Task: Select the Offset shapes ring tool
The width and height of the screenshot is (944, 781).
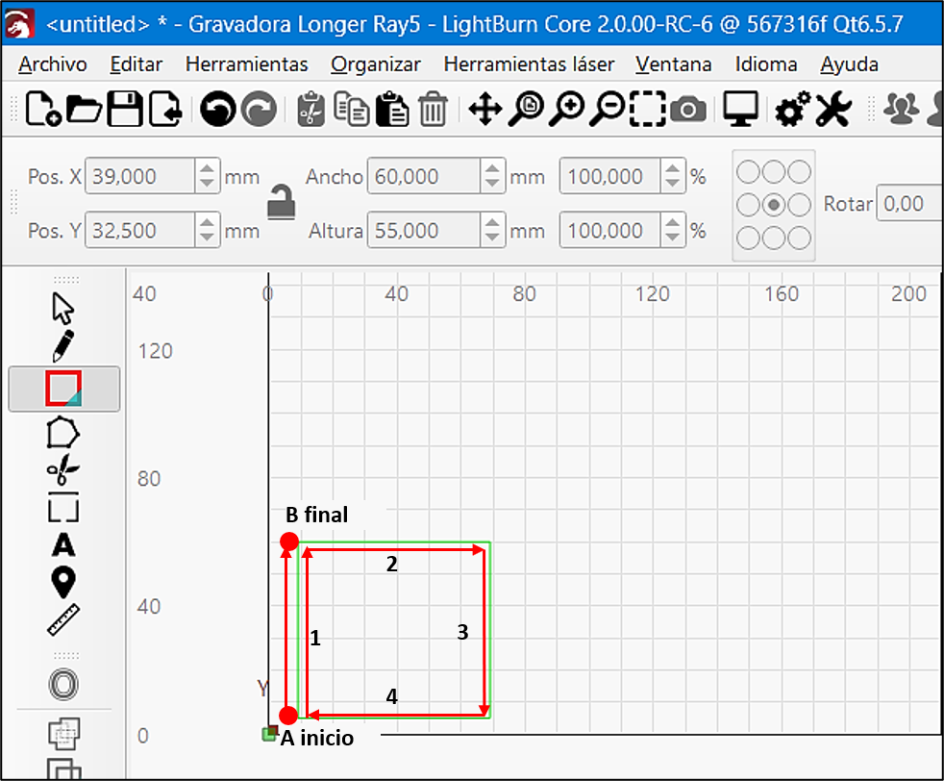Action: tap(63, 685)
